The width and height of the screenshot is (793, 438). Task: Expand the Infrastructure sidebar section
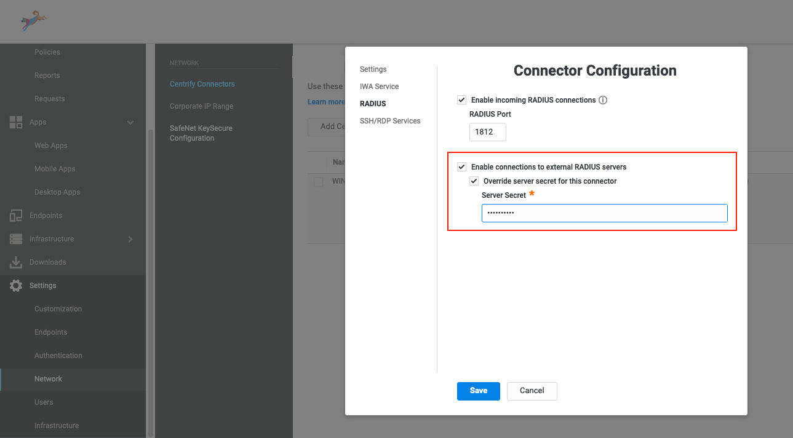pos(130,238)
